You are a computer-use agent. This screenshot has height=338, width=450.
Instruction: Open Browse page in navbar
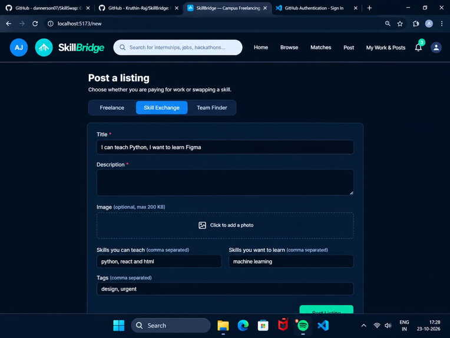289,47
